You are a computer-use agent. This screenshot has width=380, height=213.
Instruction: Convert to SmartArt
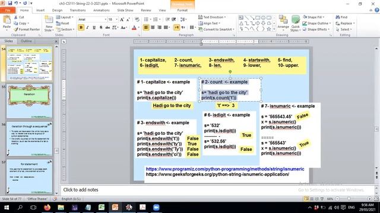(x=216, y=29)
